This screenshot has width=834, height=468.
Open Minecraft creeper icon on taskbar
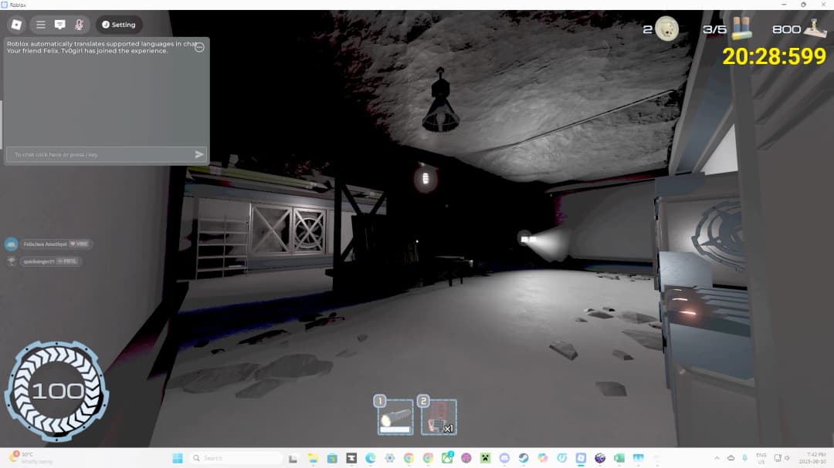[x=485, y=458]
